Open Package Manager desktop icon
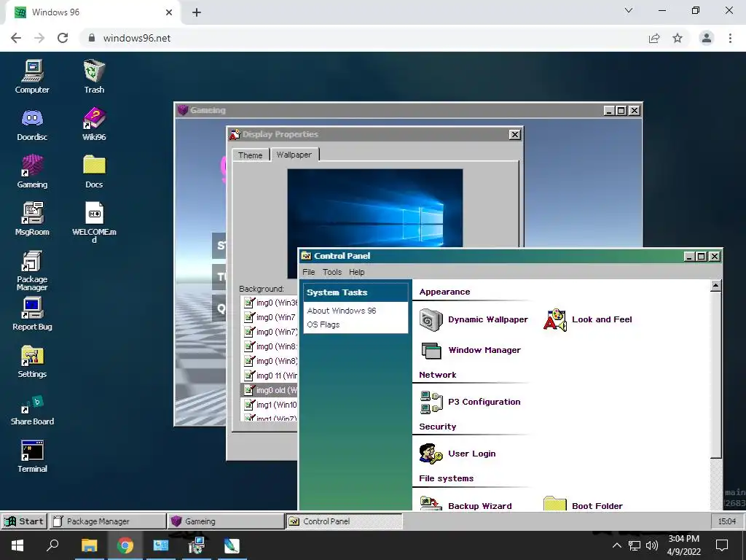Screen dimensions: 746x560 pyautogui.click(x=32, y=270)
